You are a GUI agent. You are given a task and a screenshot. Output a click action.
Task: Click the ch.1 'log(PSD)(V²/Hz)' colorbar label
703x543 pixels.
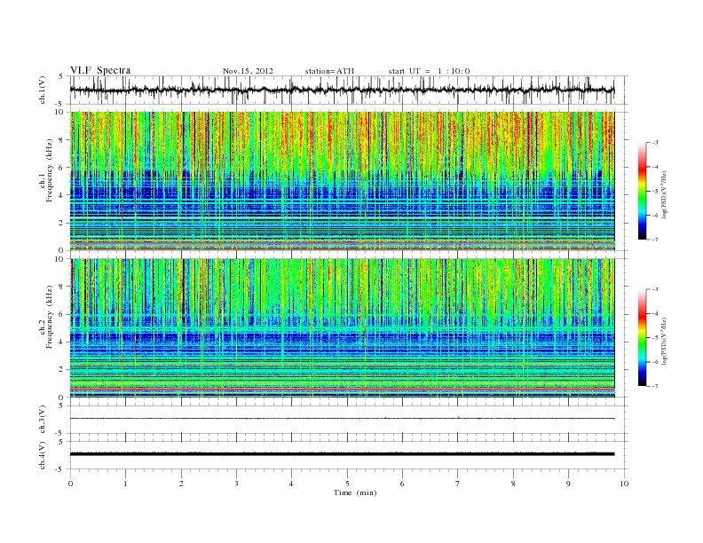pos(664,195)
